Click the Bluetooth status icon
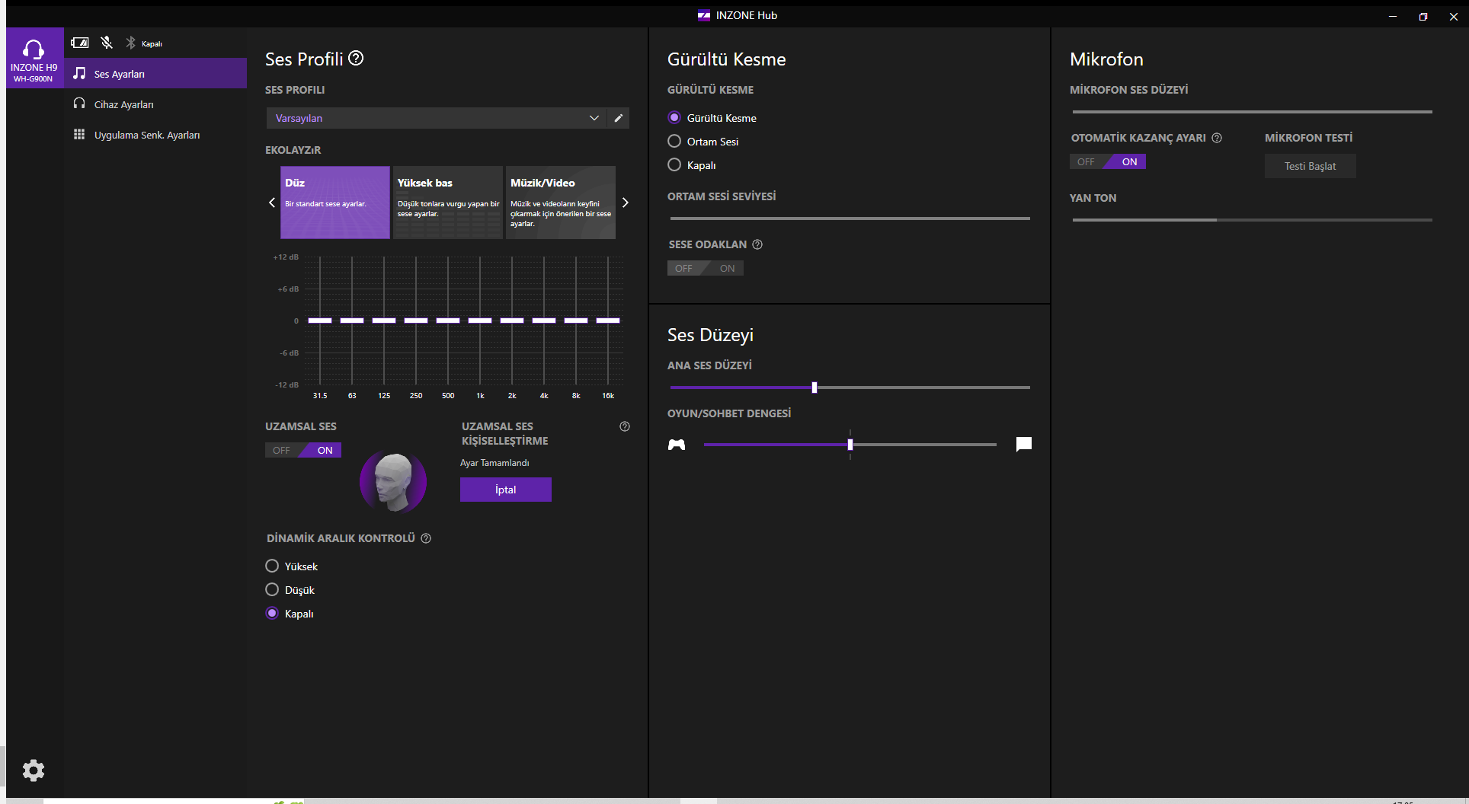The image size is (1469, 804). [x=130, y=43]
